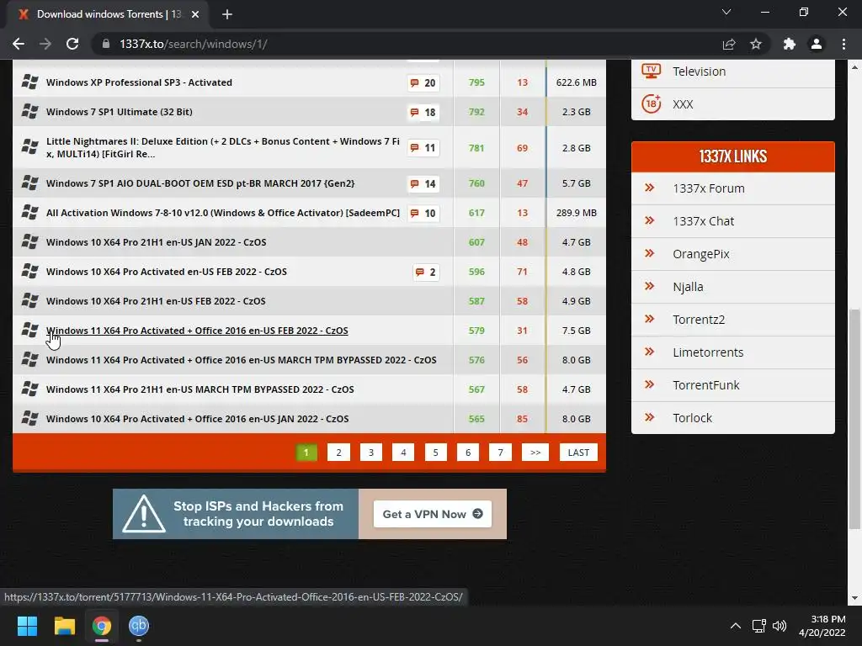
Task: Click Windows icon beside Windows XP Professional SP3
Action: coord(29,82)
